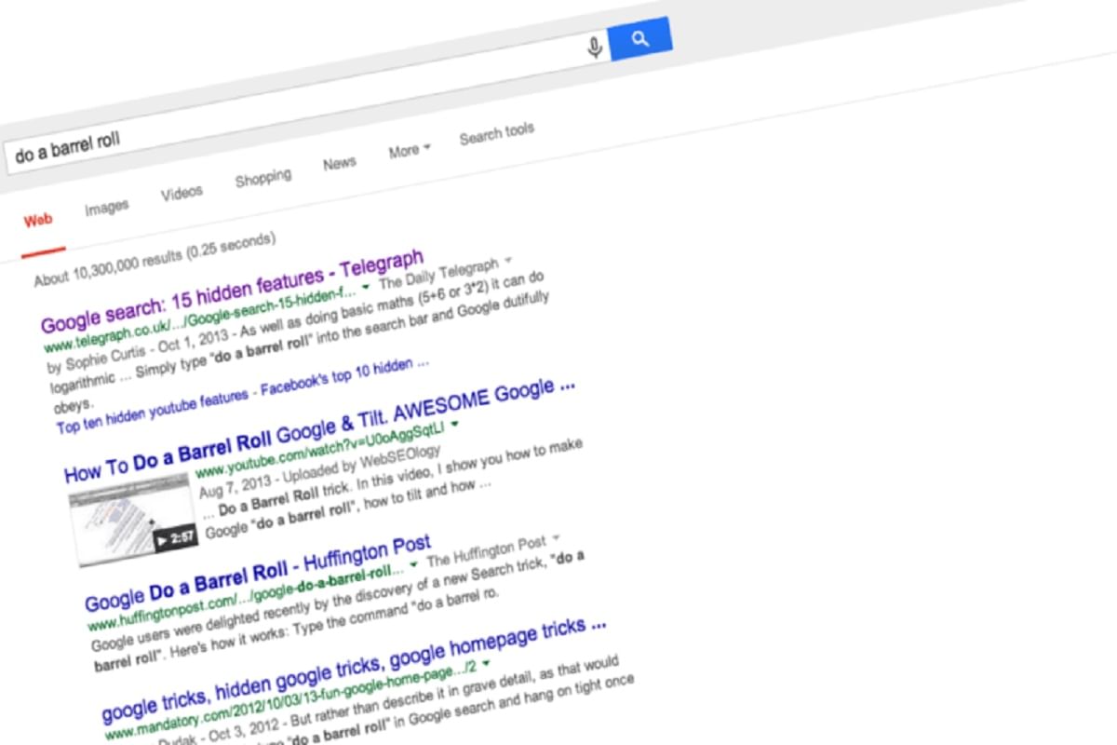This screenshot has height=745, width=1117.
Task: Switch to the News tab
Action: point(339,162)
